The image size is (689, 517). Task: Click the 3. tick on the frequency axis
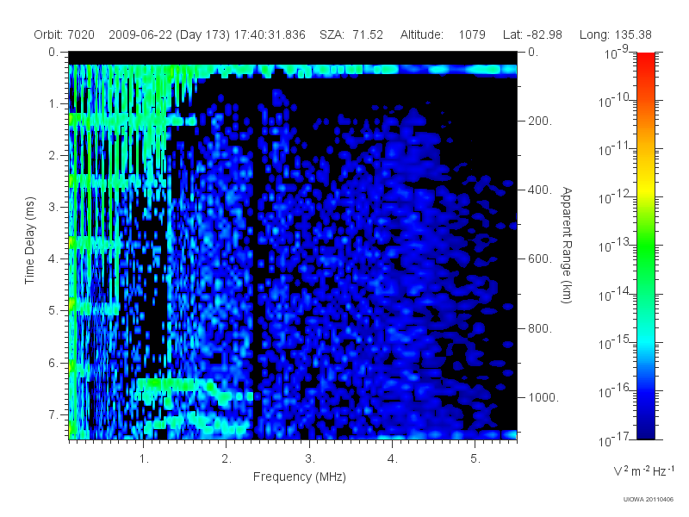click(x=310, y=459)
